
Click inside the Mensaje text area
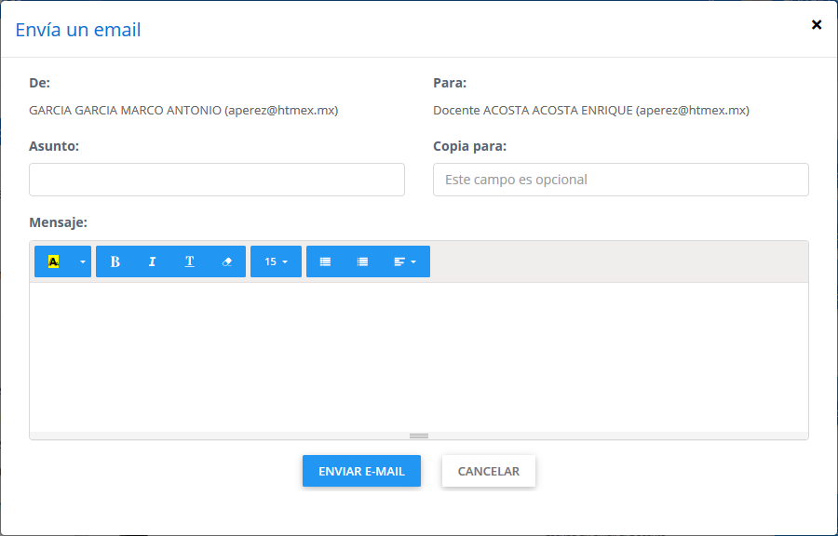tap(419, 355)
